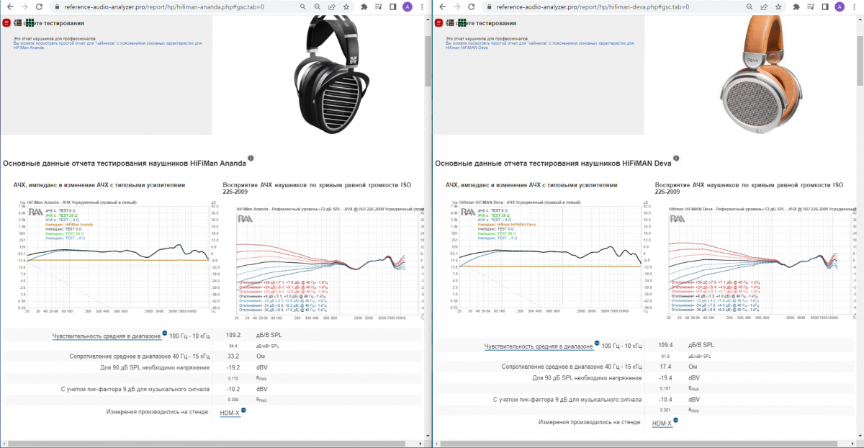Click the badge icon beside Ananda HDM-X link
Screen dimensions: 864x448
click(x=243, y=409)
